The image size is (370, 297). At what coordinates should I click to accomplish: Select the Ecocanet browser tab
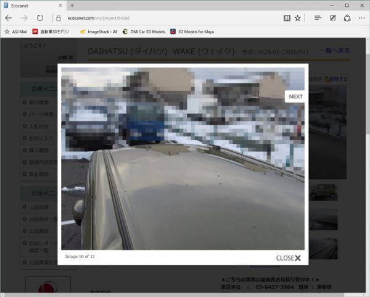pyautogui.click(x=33, y=6)
